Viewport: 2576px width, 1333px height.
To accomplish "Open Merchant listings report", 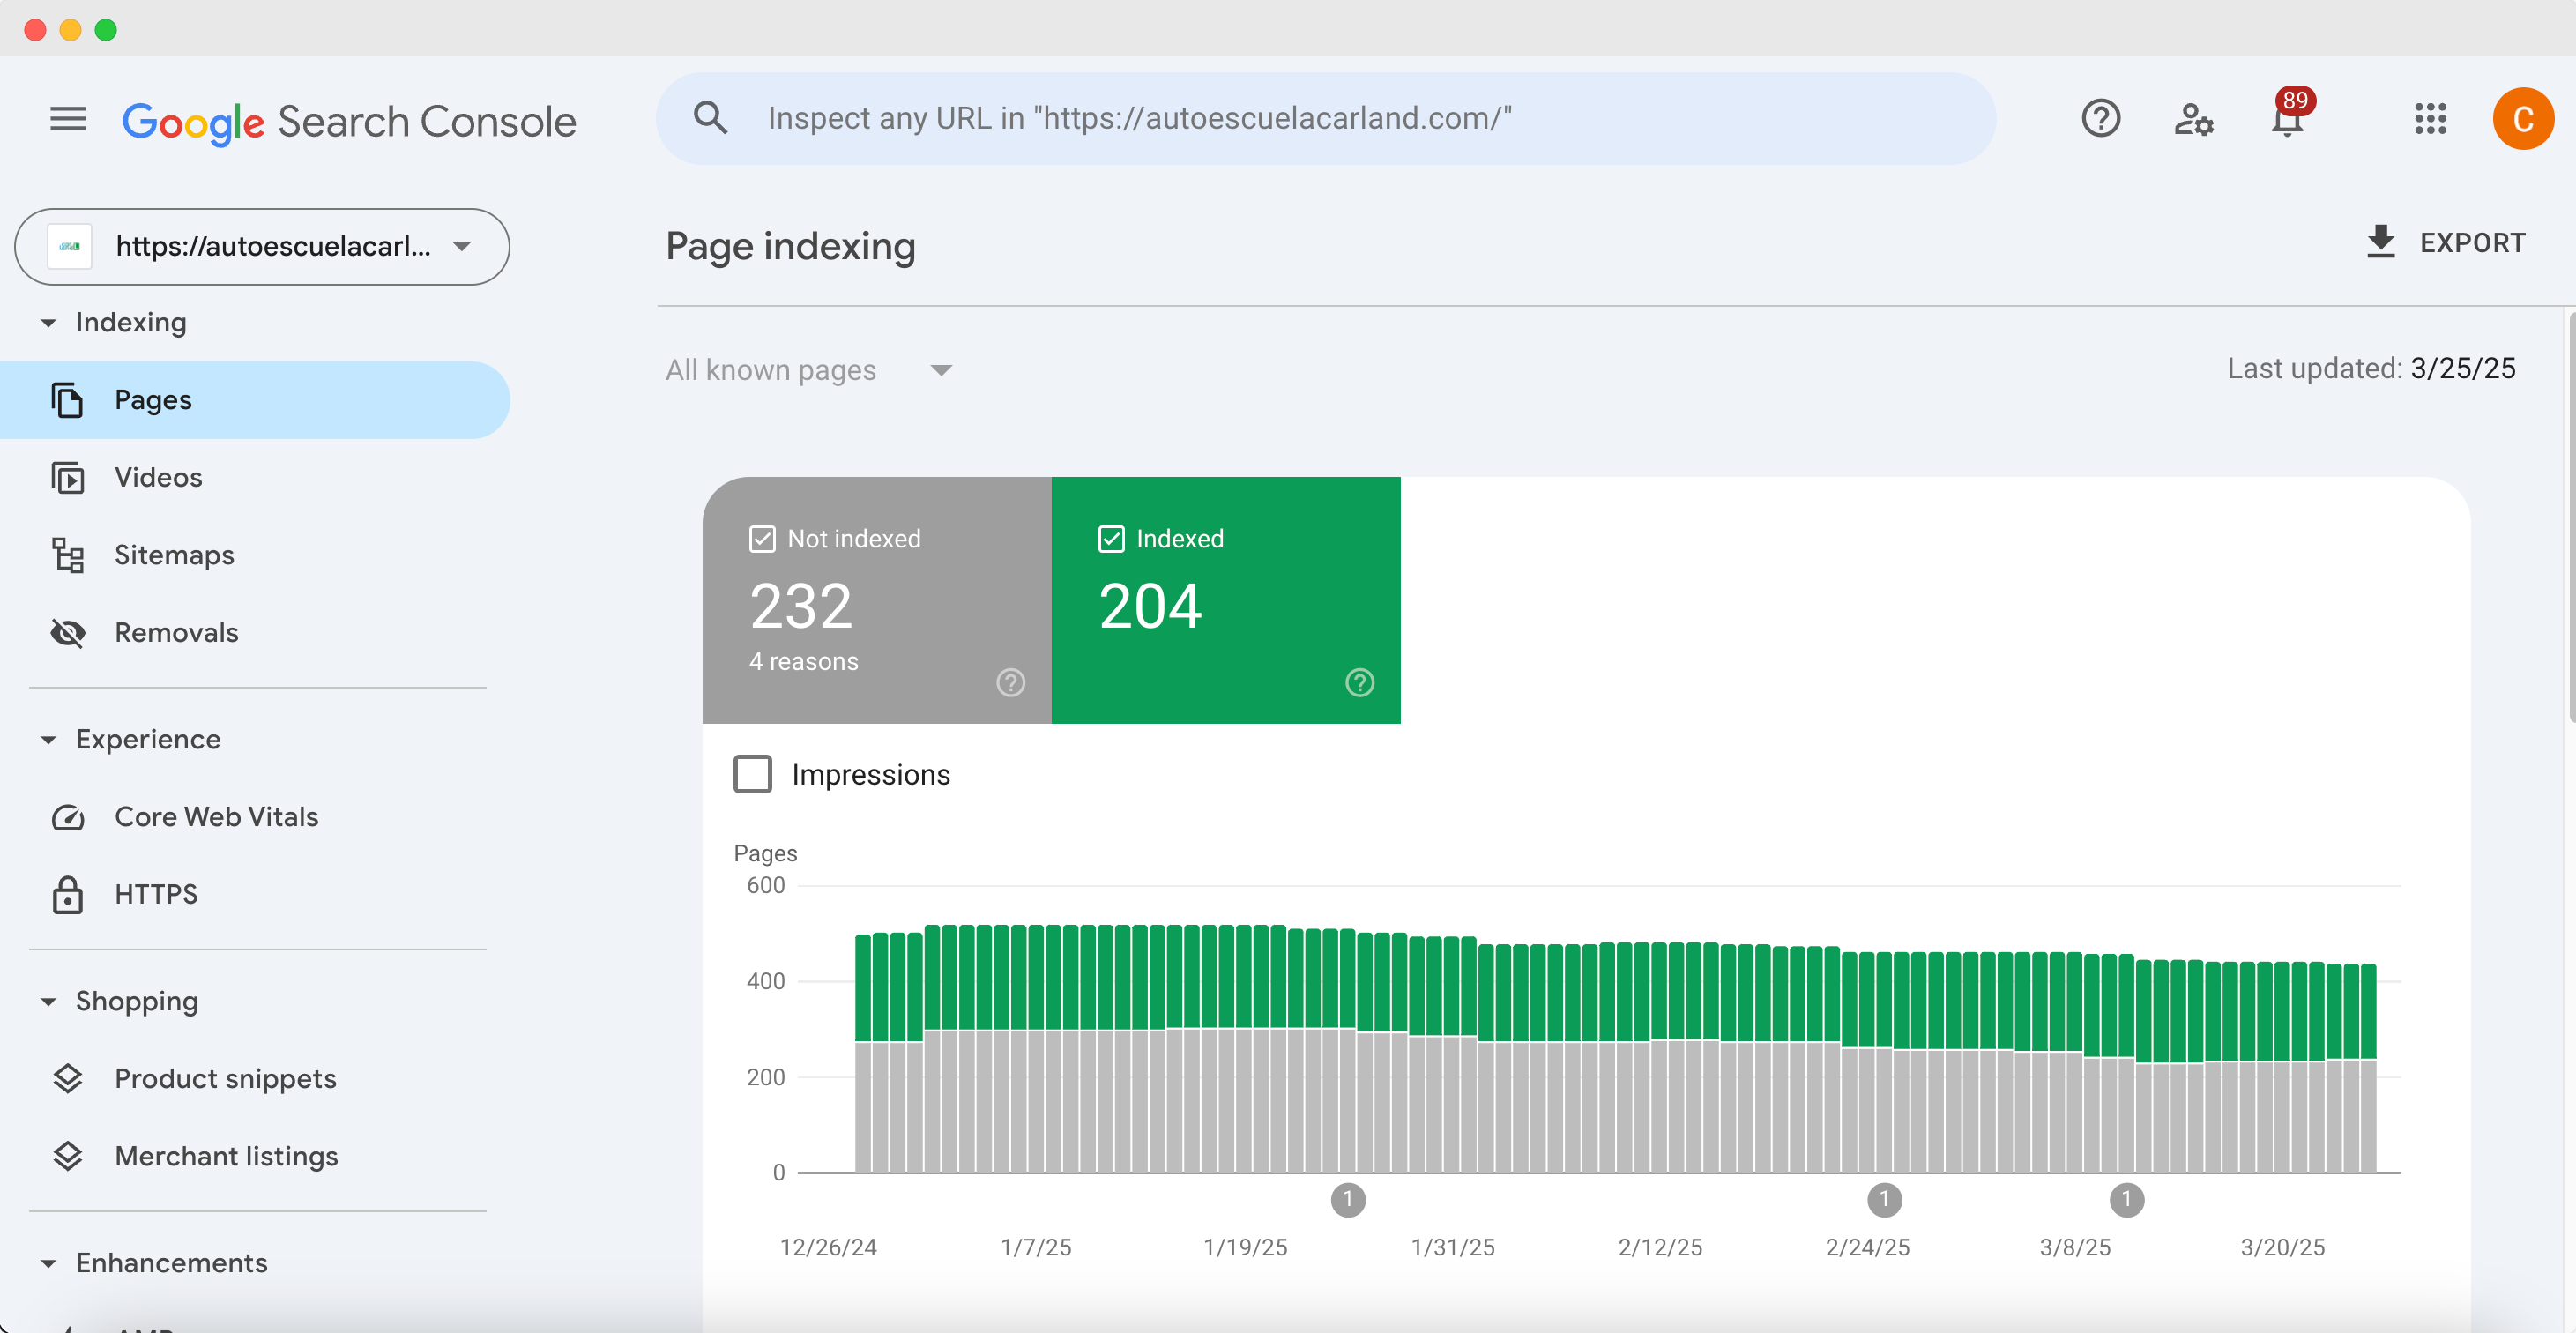I will (x=255, y=1156).
